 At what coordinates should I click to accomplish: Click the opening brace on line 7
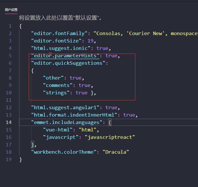click(32, 70)
